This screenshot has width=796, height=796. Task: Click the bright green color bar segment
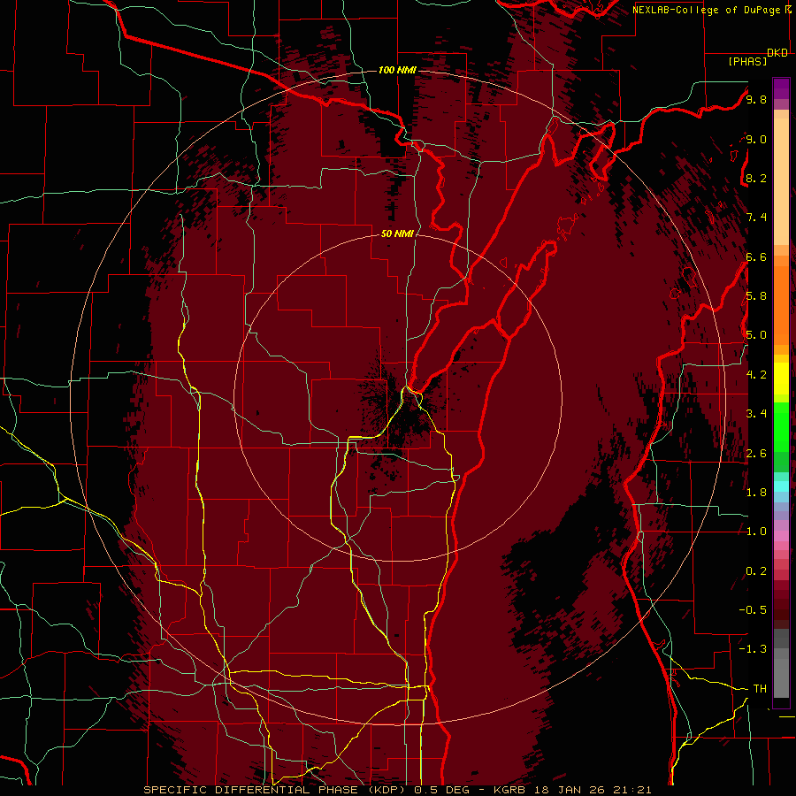tap(781, 426)
